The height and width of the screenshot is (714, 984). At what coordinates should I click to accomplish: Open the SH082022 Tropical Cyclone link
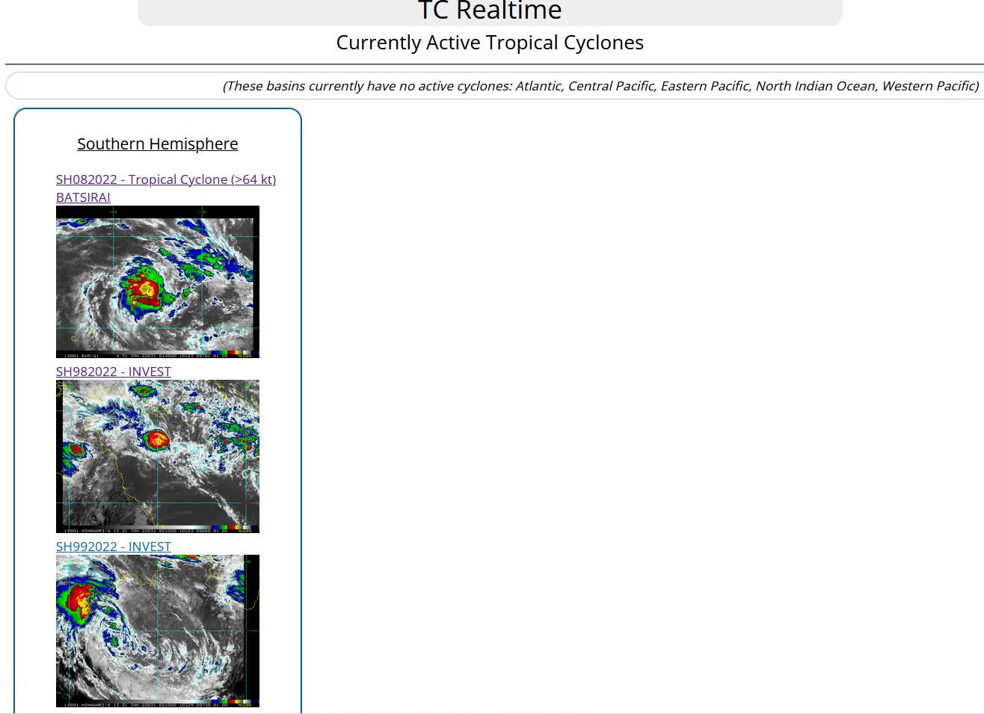pos(165,179)
